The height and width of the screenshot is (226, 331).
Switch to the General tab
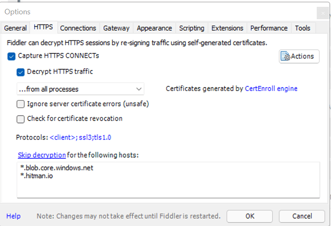[x=15, y=28]
